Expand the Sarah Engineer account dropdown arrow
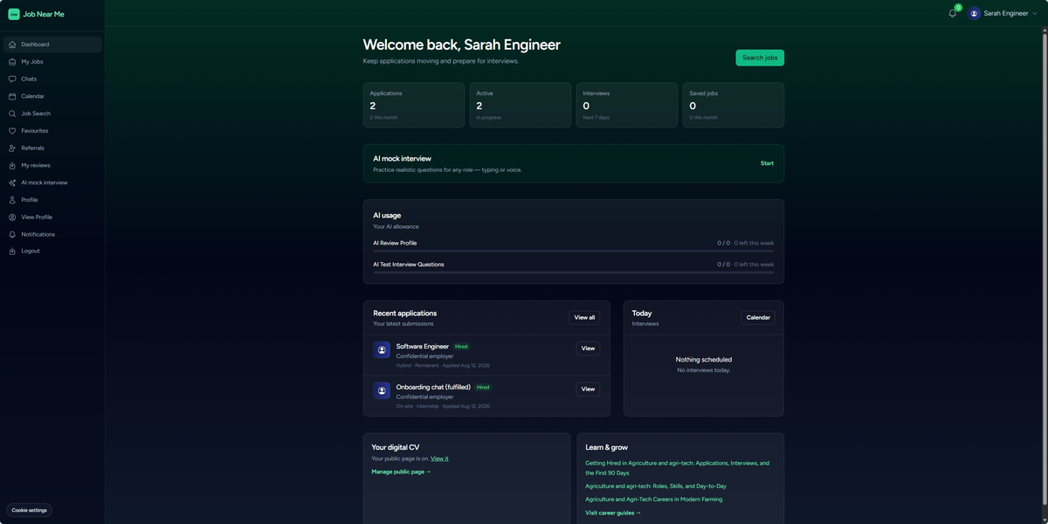The image size is (1048, 524). (1035, 13)
